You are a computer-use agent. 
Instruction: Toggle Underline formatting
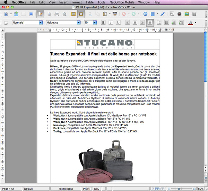(118, 23)
